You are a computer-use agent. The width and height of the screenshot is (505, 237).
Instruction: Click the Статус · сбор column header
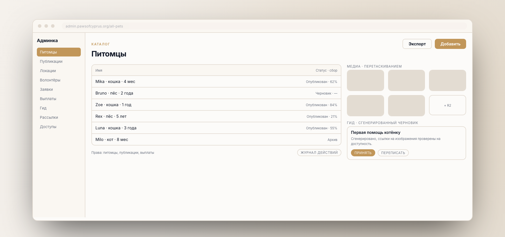tap(326, 70)
